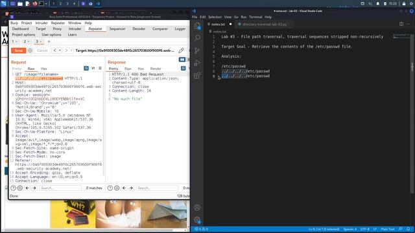
Task: Click the response search input field
Action: tap(157, 188)
